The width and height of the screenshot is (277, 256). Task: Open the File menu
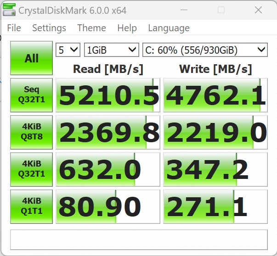point(14,28)
